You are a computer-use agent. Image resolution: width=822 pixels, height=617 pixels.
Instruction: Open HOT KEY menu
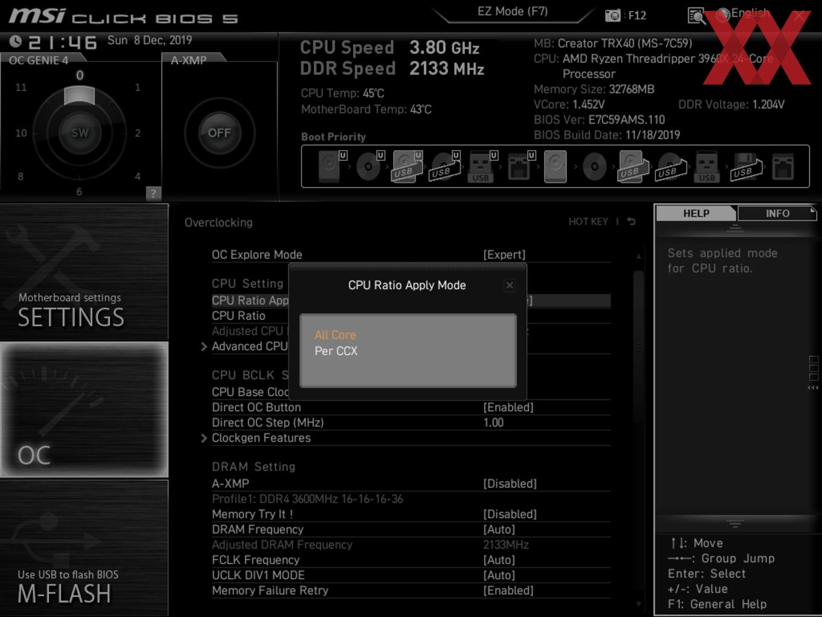pos(588,222)
